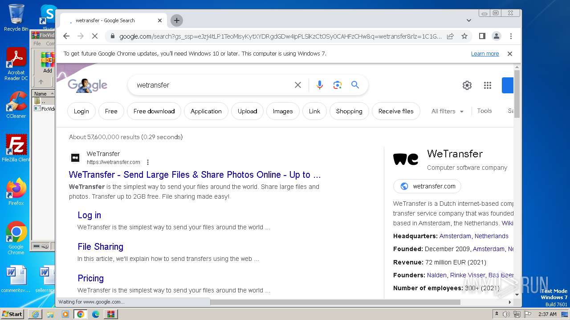Open the Learn more link about updates
The width and height of the screenshot is (570, 320).
tap(485, 54)
